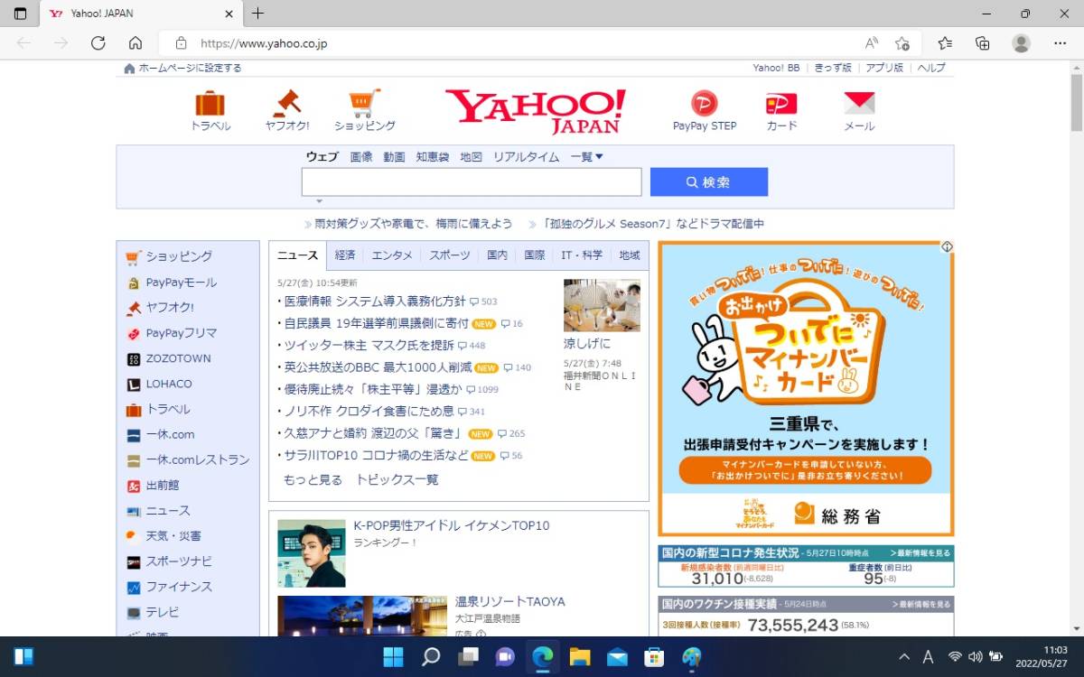Add page to favorites star icon
The width and height of the screenshot is (1084, 677).
(x=902, y=42)
